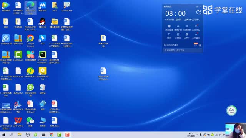Click the muted volume tray icon
This screenshot has height=138, width=246.
(220, 135)
